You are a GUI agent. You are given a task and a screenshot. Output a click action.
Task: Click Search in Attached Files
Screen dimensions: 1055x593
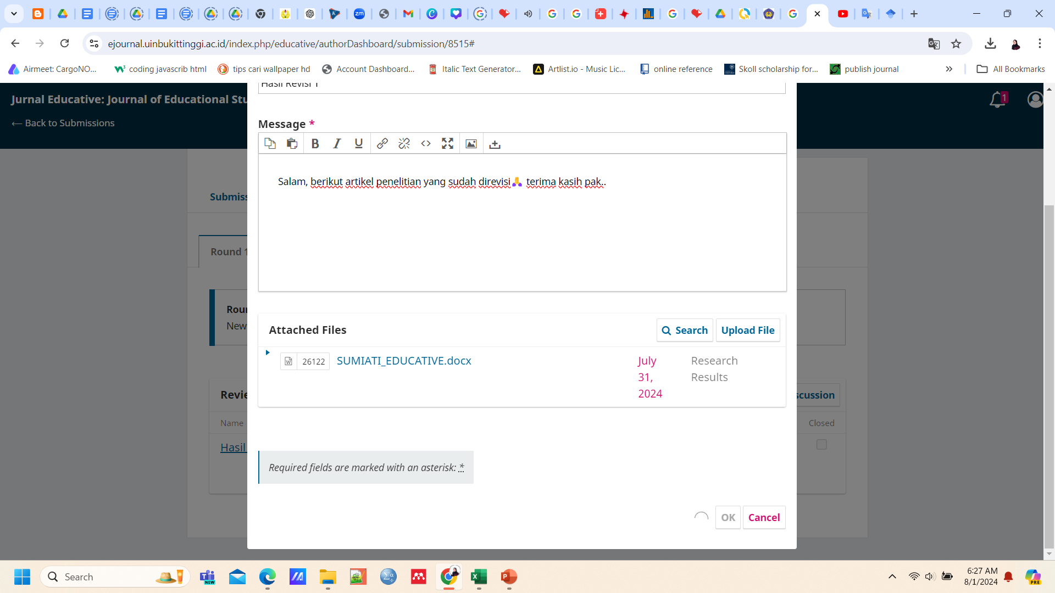[685, 331]
